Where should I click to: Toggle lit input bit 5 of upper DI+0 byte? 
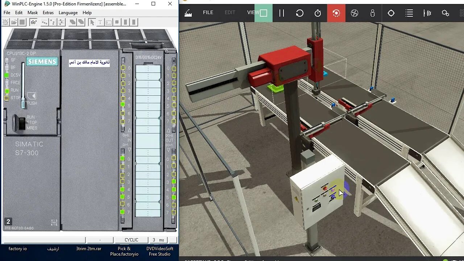click(123, 104)
